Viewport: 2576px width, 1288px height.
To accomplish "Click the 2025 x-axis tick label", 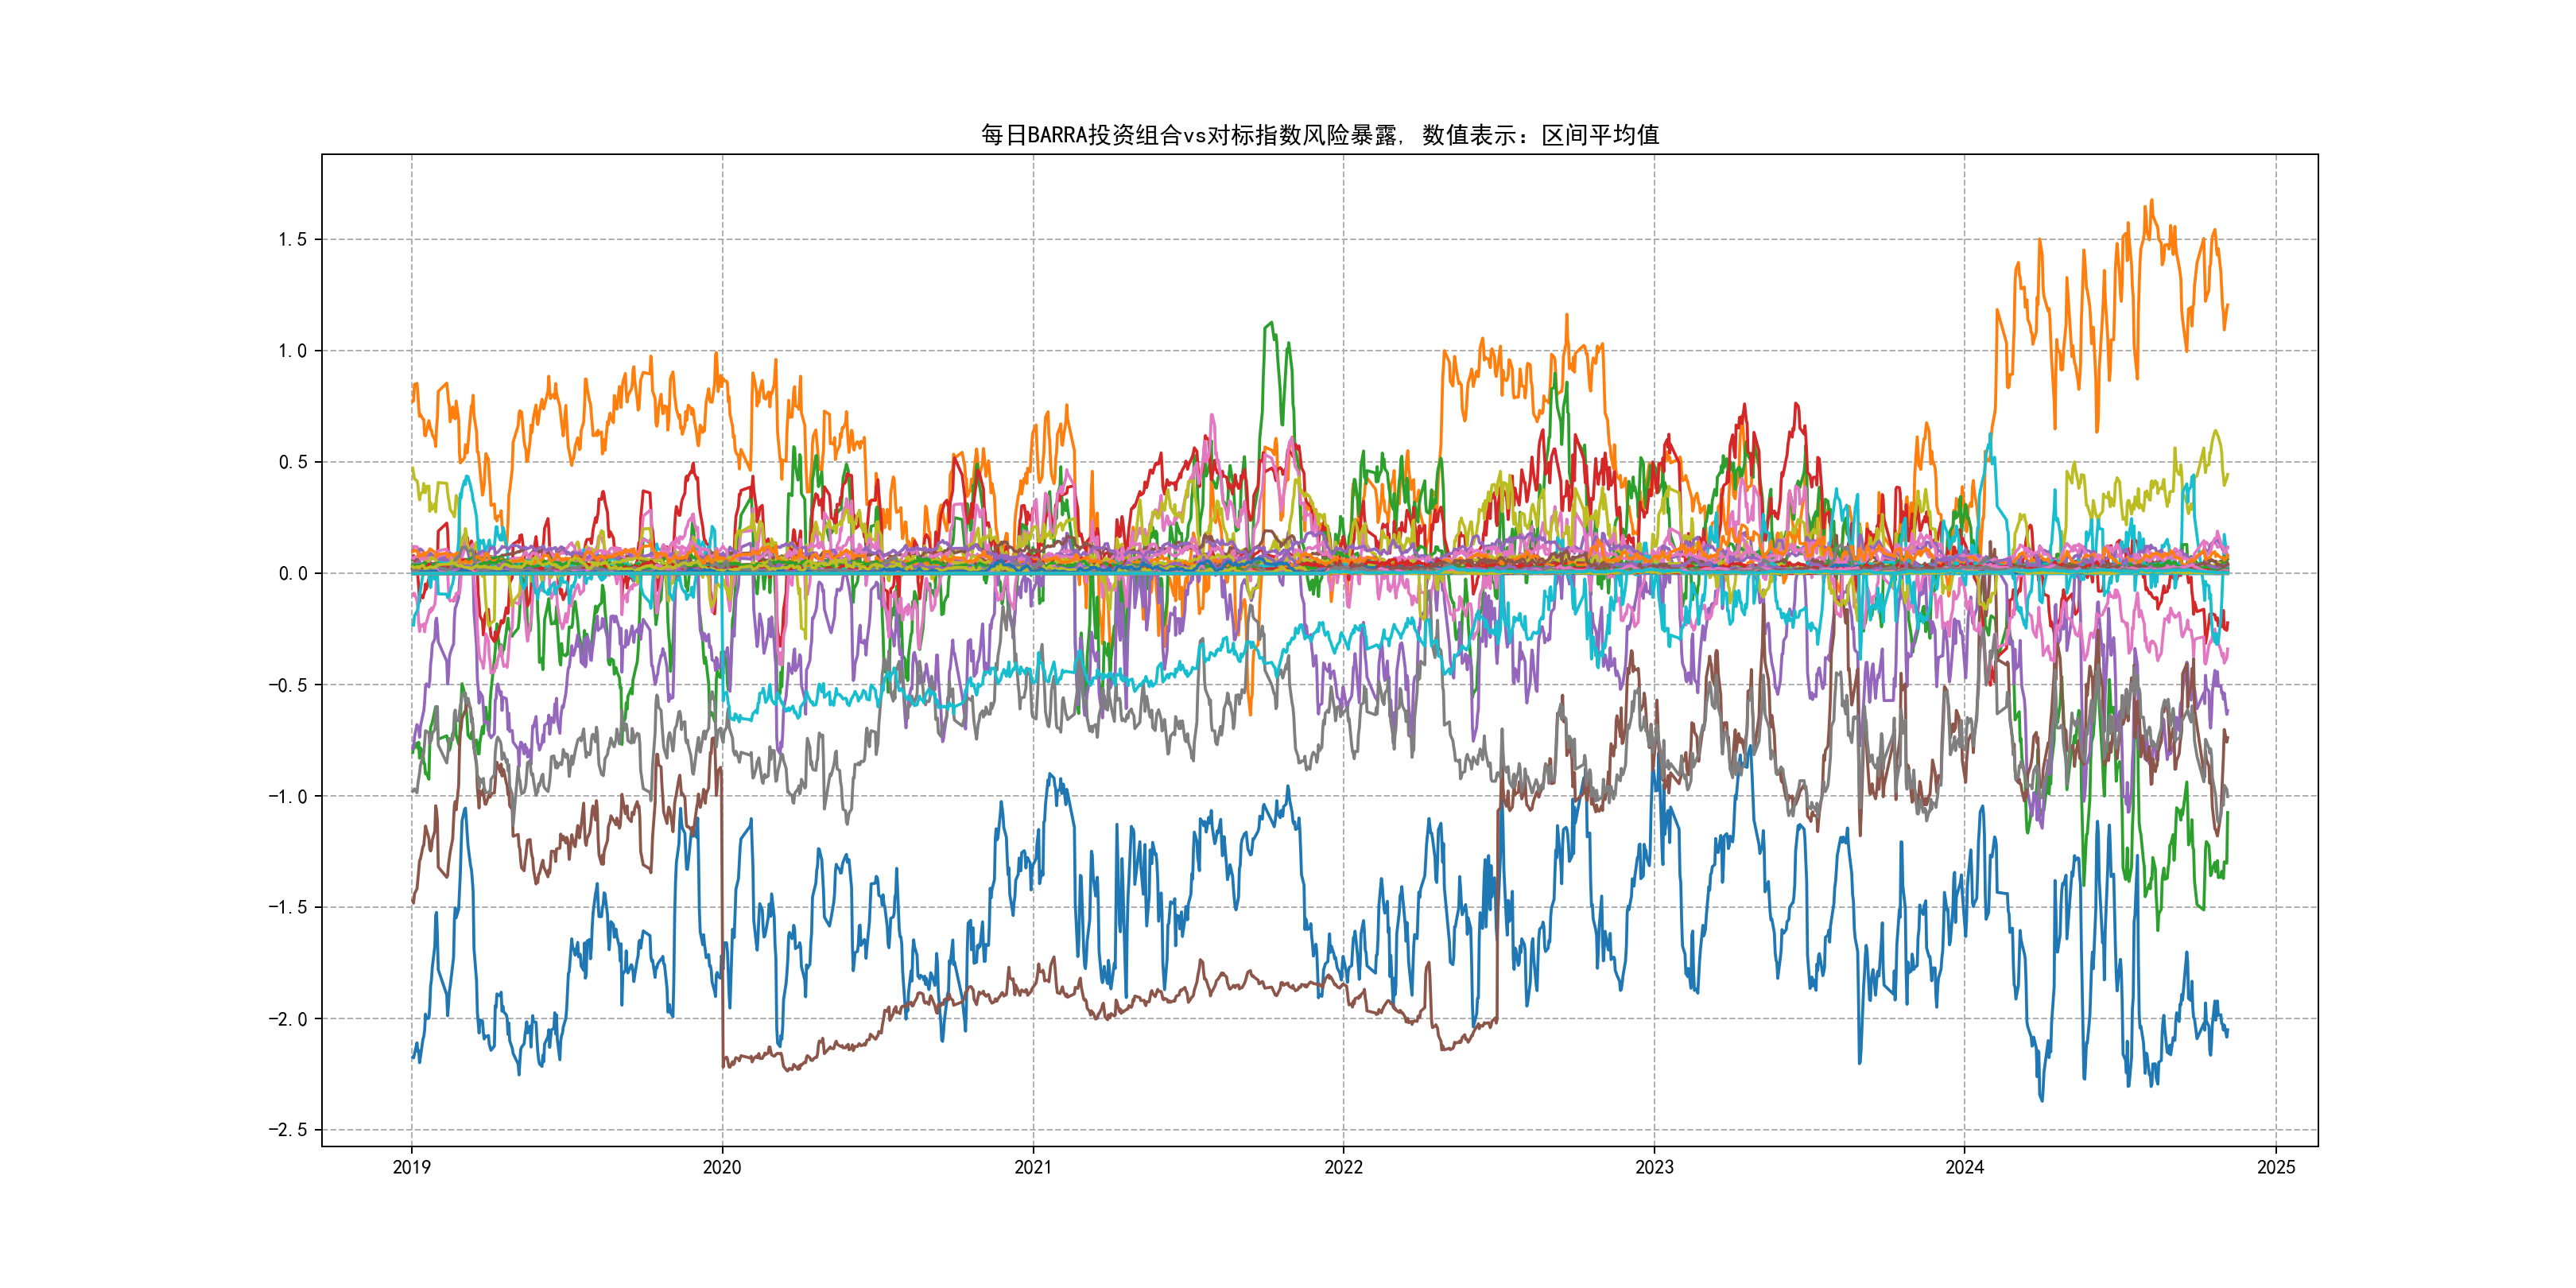I will [2276, 1167].
